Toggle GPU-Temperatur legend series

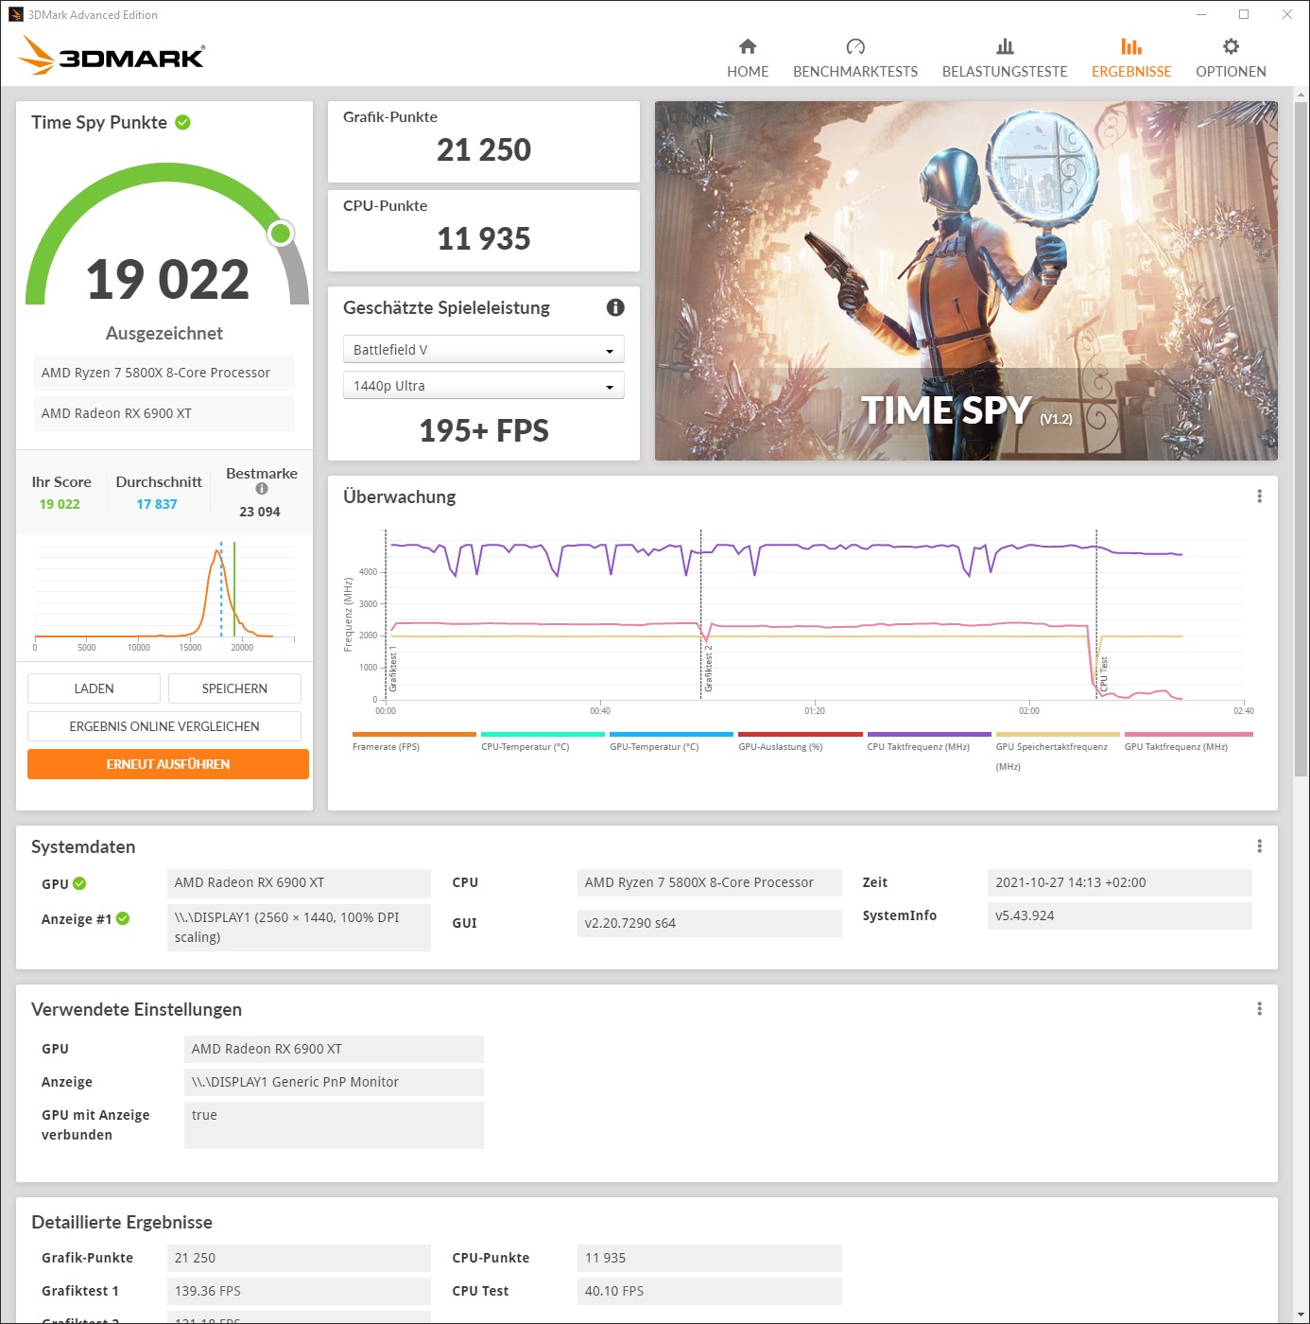tap(671, 740)
